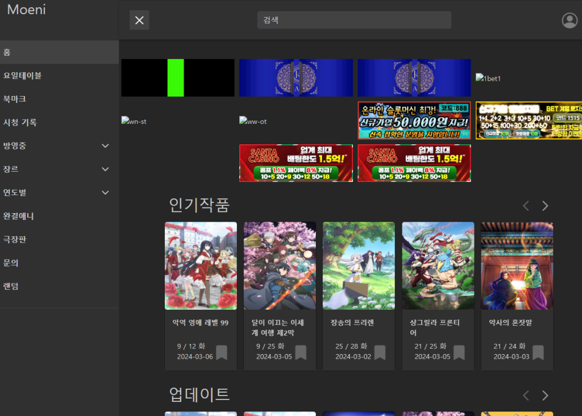Click the 샹그릴라 프론티어 title
This screenshot has width=582, height=416.
click(x=435, y=328)
